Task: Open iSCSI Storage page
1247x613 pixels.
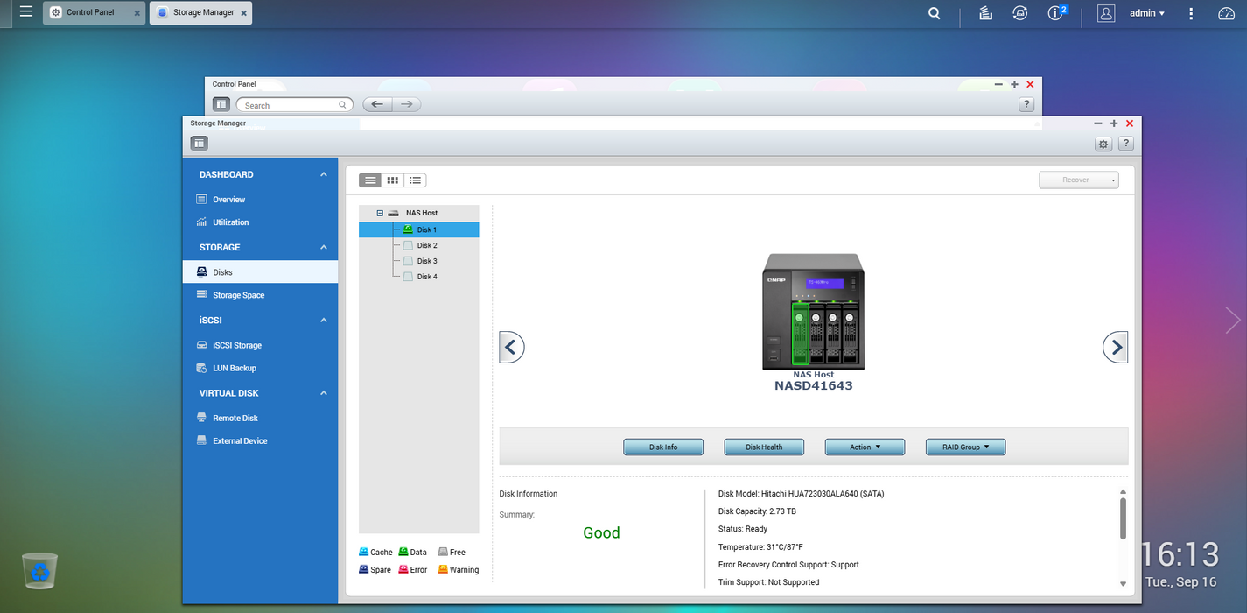Action: (260, 345)
